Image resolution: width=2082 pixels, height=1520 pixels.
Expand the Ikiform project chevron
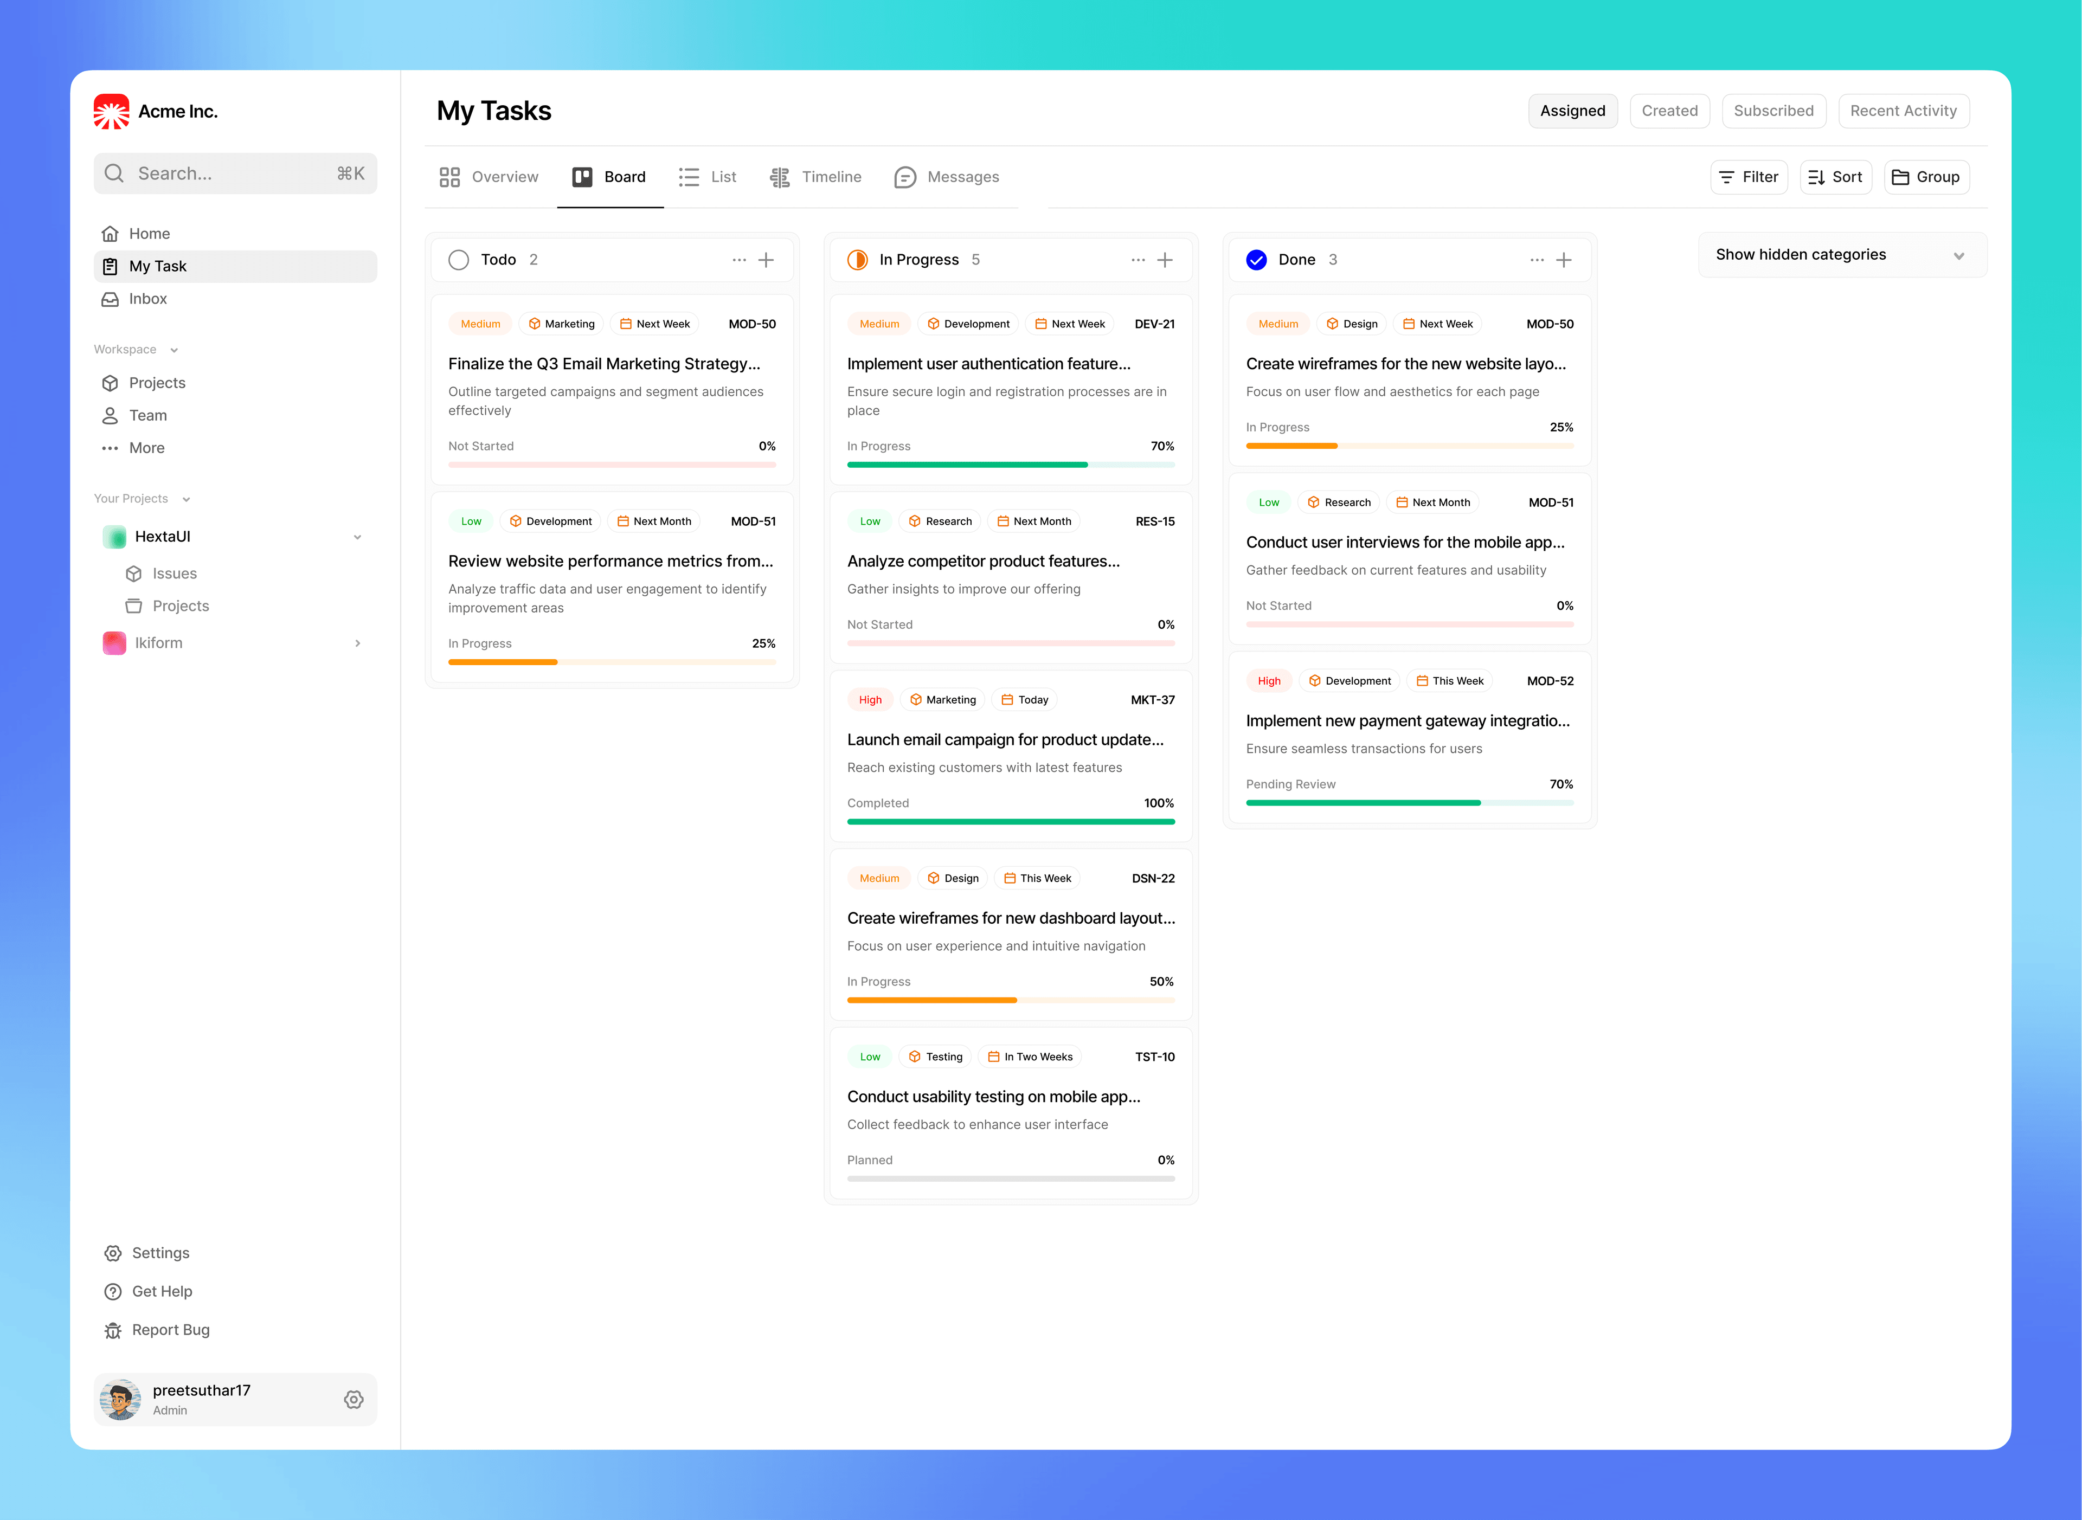click(x=358, y=643)
